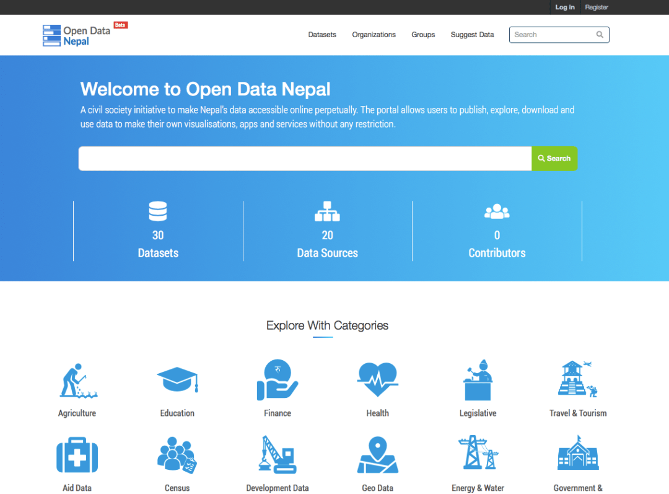Click the Health heartbeat icon
Image resolution: width=669 pixels, height=494 pixels.
click(377, 380)
